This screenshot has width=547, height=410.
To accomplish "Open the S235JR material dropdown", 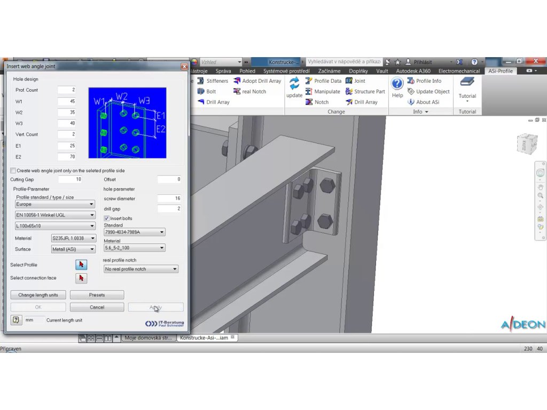I will click(74, 239).
